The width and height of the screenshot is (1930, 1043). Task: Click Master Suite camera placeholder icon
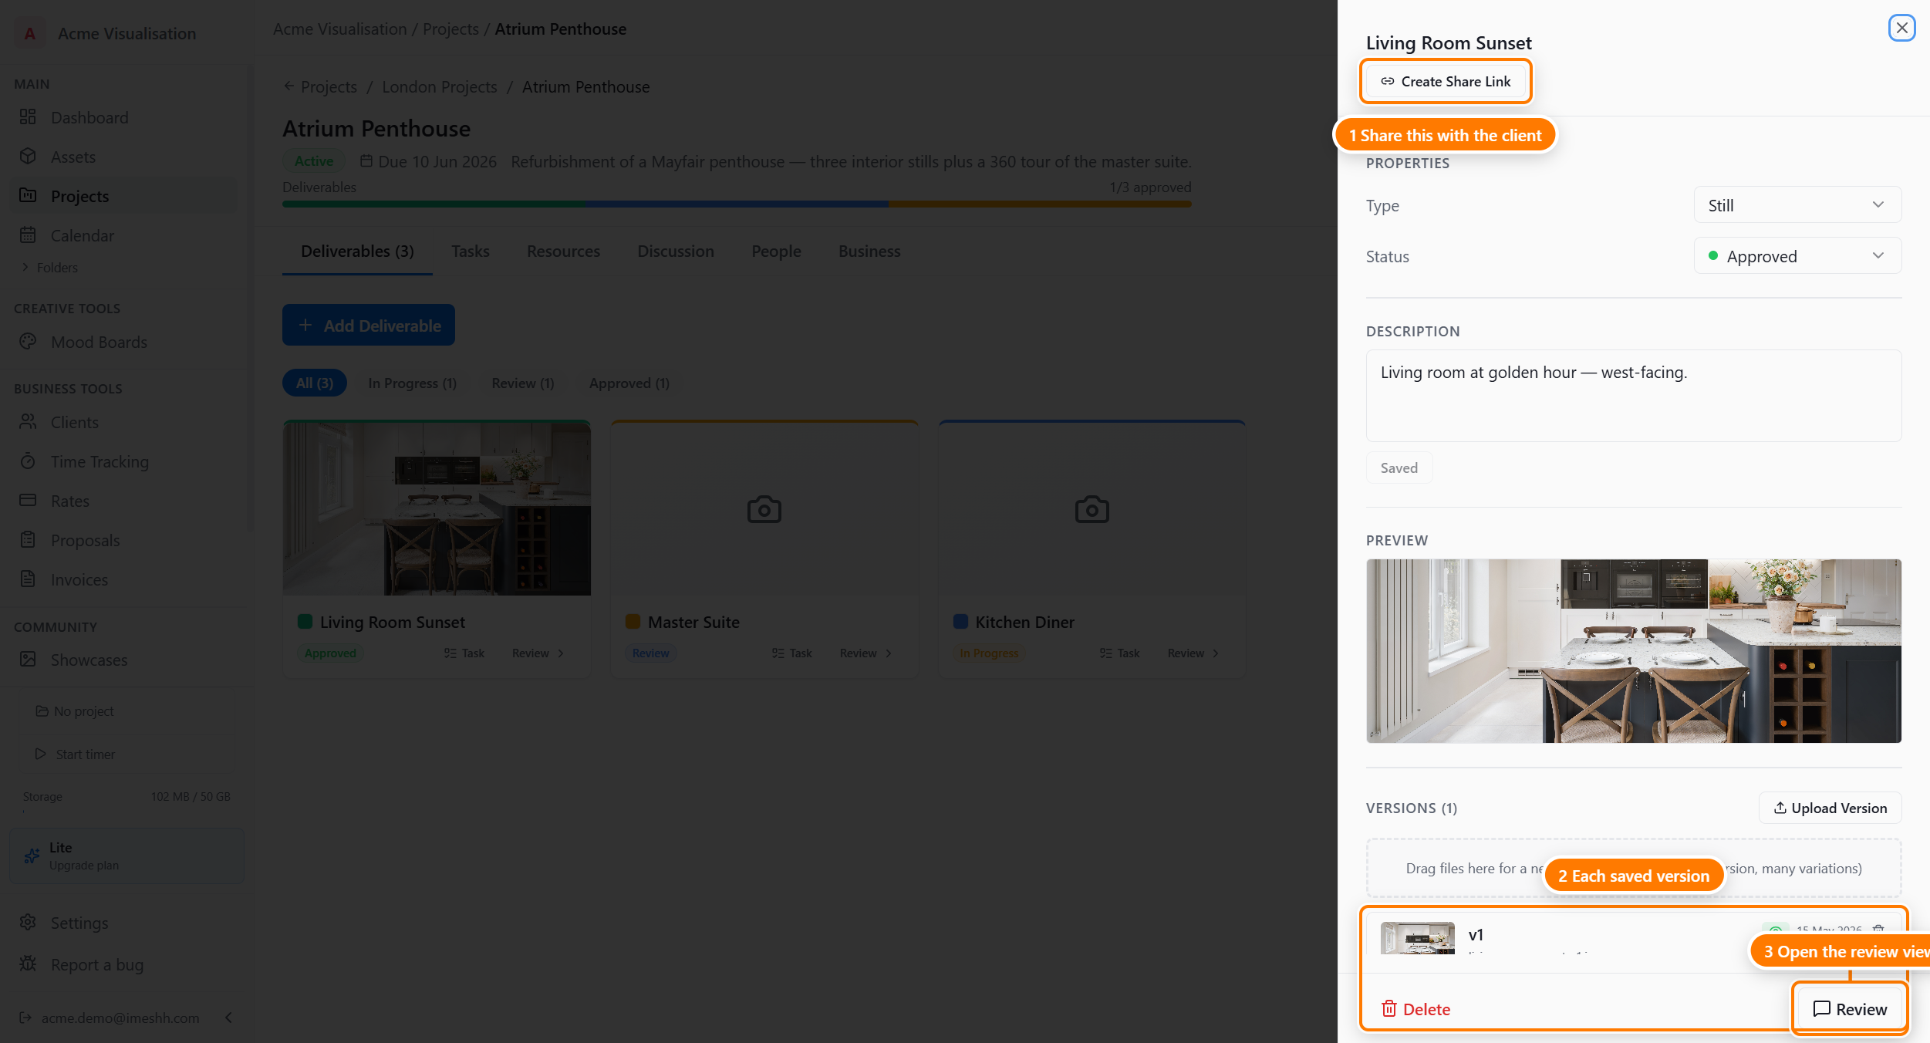click(764, 509)
